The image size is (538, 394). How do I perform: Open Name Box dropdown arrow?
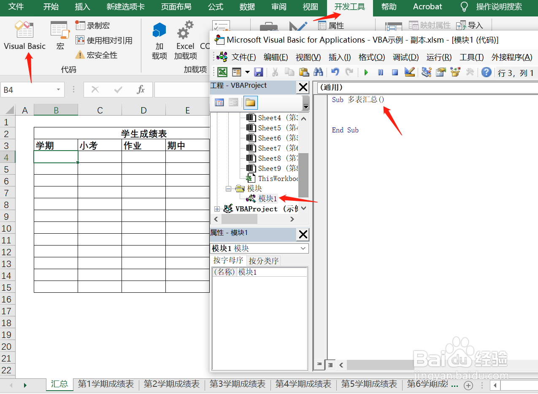(58, 90)
